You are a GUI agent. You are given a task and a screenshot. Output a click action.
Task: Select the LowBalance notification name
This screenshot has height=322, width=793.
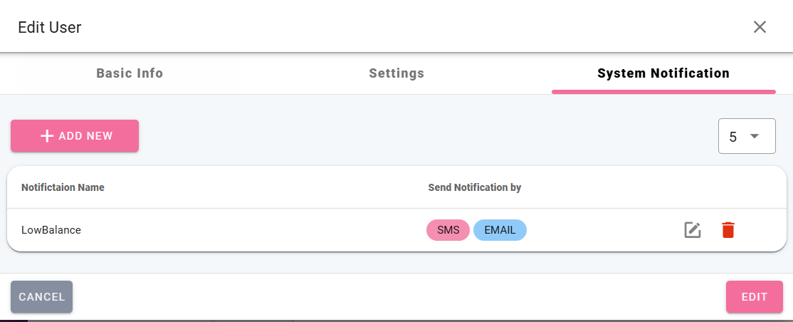(x=51, y=230)
